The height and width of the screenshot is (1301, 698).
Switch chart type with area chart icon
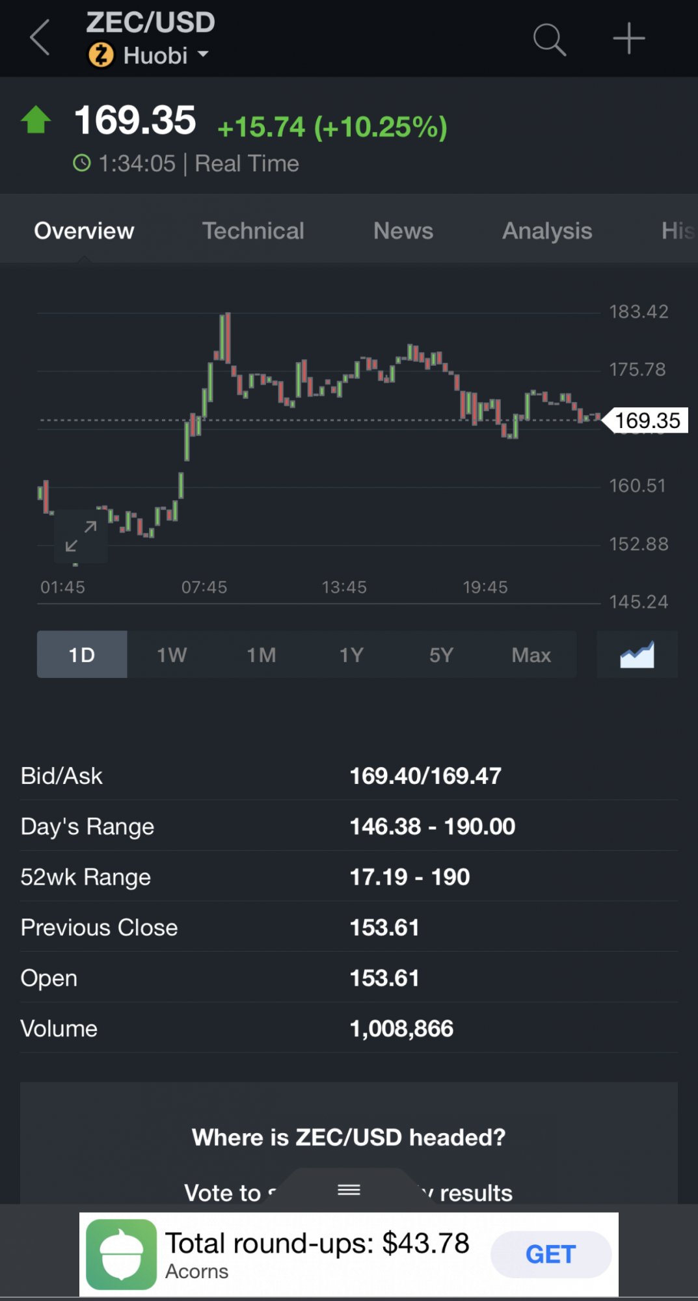tap(637, 654)
